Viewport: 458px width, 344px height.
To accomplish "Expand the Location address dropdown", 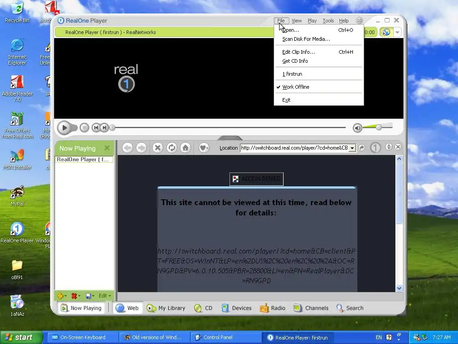I will click(352, 148).
